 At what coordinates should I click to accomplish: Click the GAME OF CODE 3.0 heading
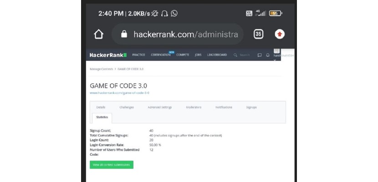coord(118,86)
